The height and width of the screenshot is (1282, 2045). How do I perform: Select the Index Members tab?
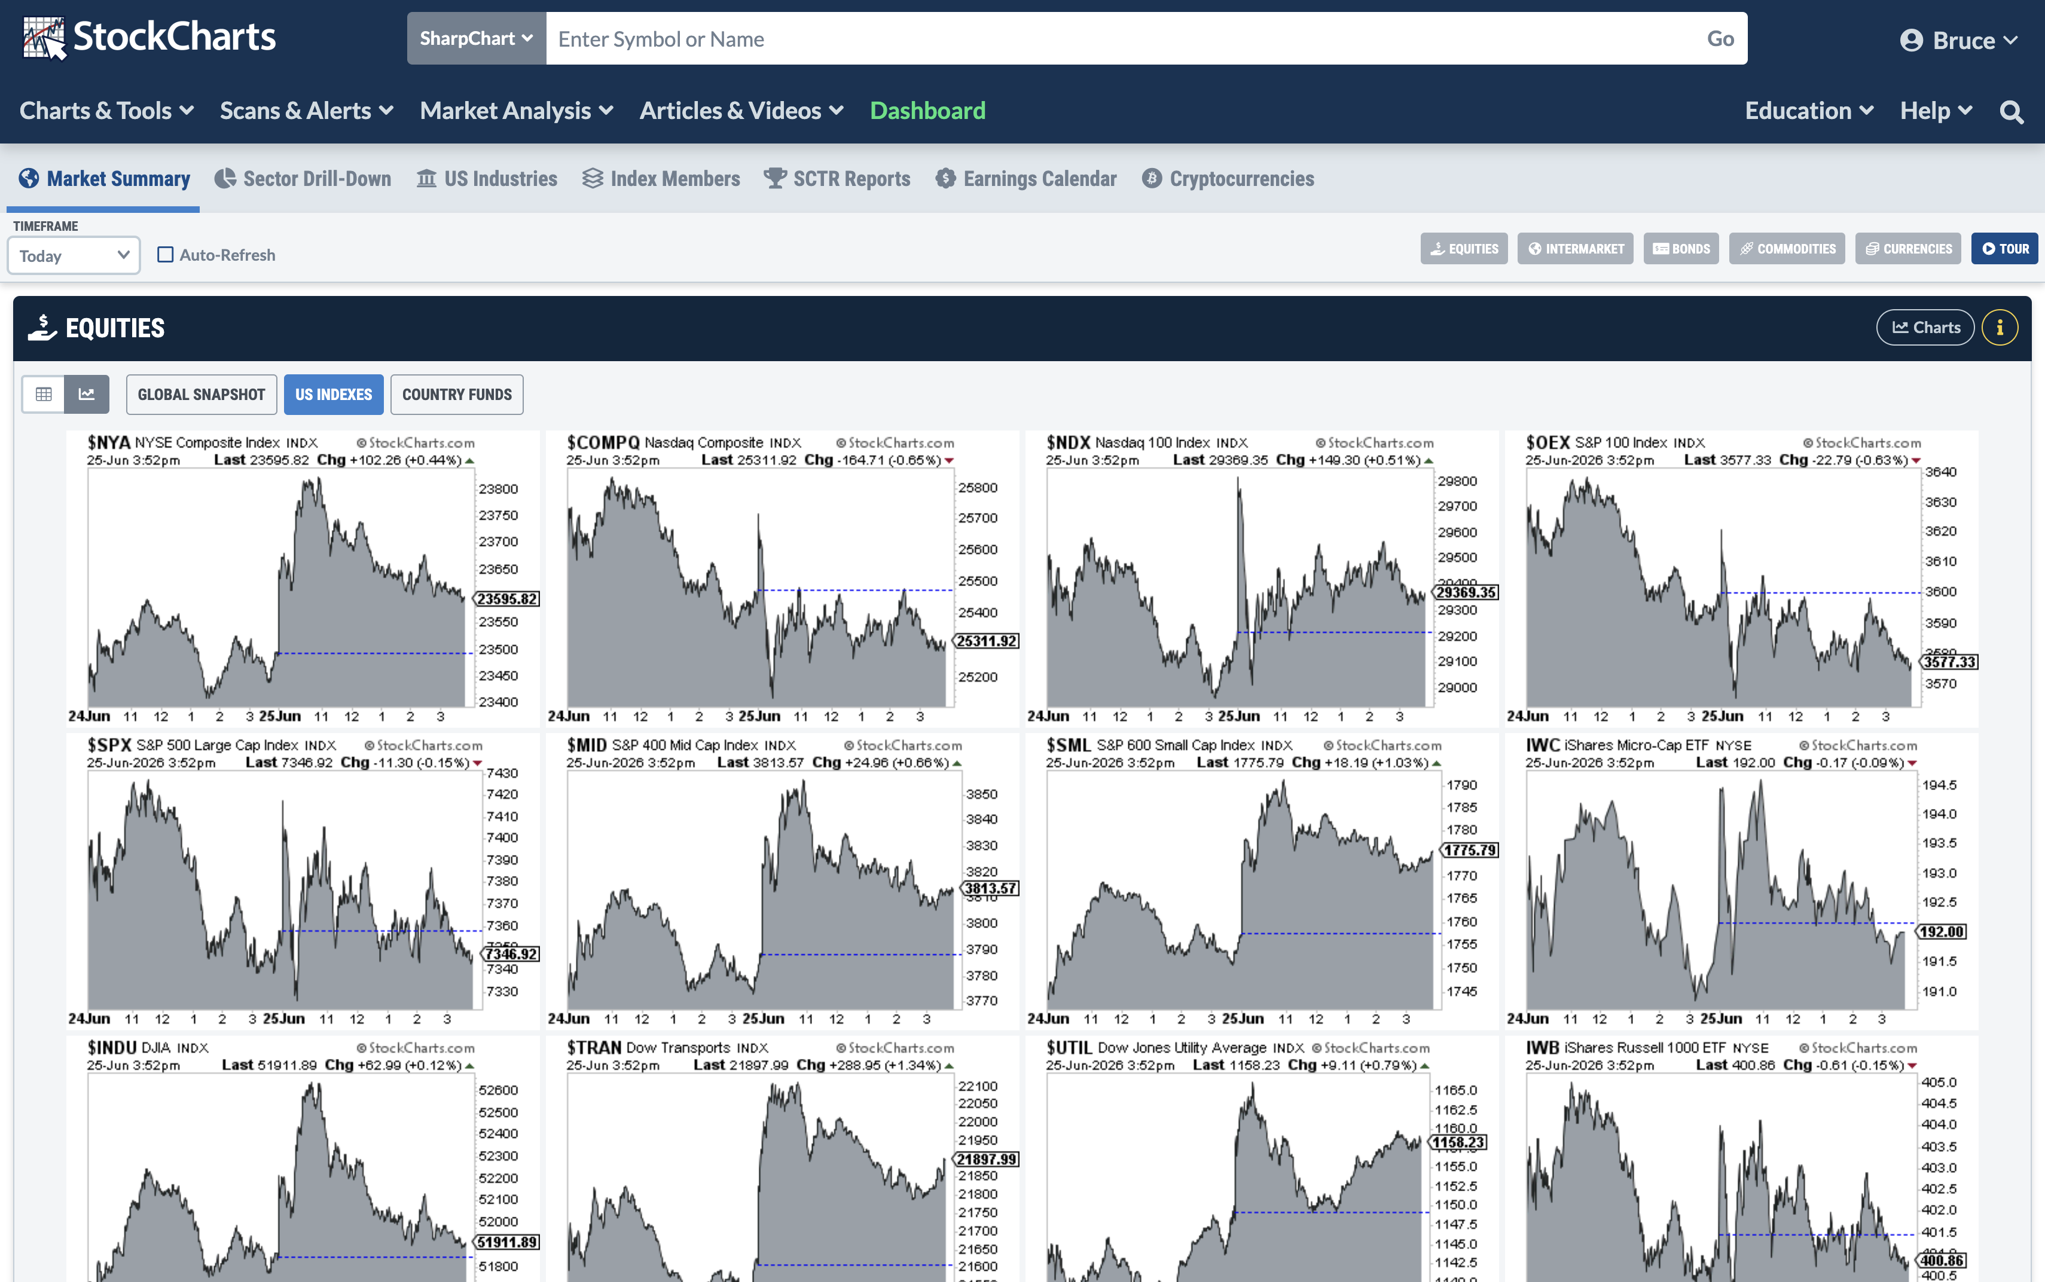[x=661, y=179]
